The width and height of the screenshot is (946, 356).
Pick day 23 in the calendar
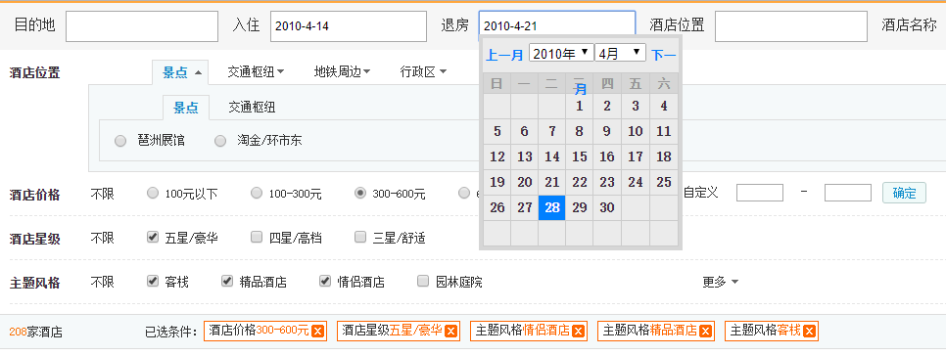[x=607, y=182]
